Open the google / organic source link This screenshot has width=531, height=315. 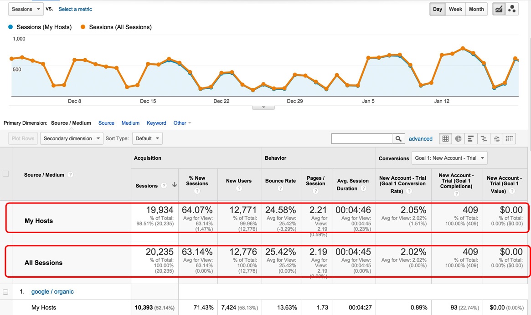pyautogui.click(x=52, y=292)
